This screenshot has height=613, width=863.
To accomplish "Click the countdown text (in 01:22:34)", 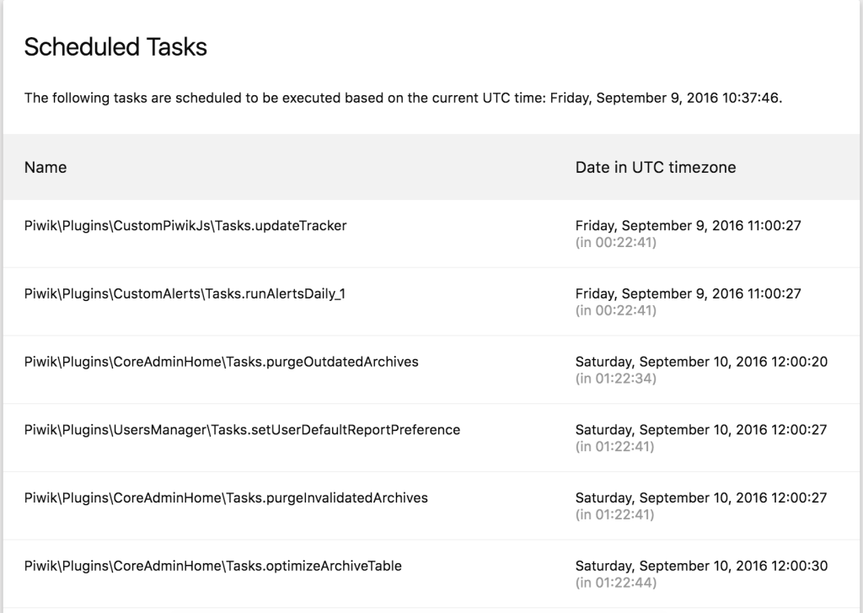I will coord(616,379).
